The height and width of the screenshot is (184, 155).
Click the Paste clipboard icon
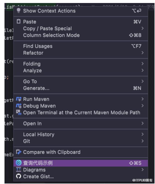tap(18, 22)
